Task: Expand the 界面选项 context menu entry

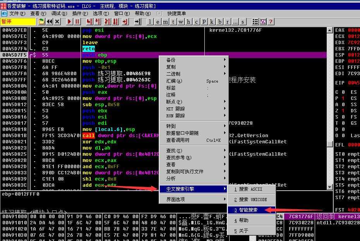Action: tap(194, 199)
